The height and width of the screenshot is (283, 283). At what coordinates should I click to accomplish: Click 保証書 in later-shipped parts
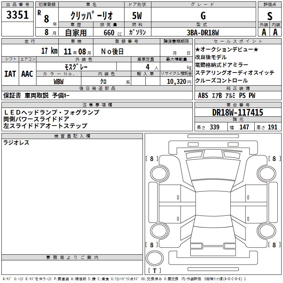[12, 96]
